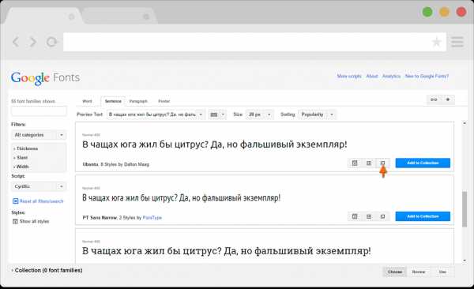Open the Preview Text dropdown
Image resolution: width=474 pixels, height=289 pixels.
[x=156, y=114]
